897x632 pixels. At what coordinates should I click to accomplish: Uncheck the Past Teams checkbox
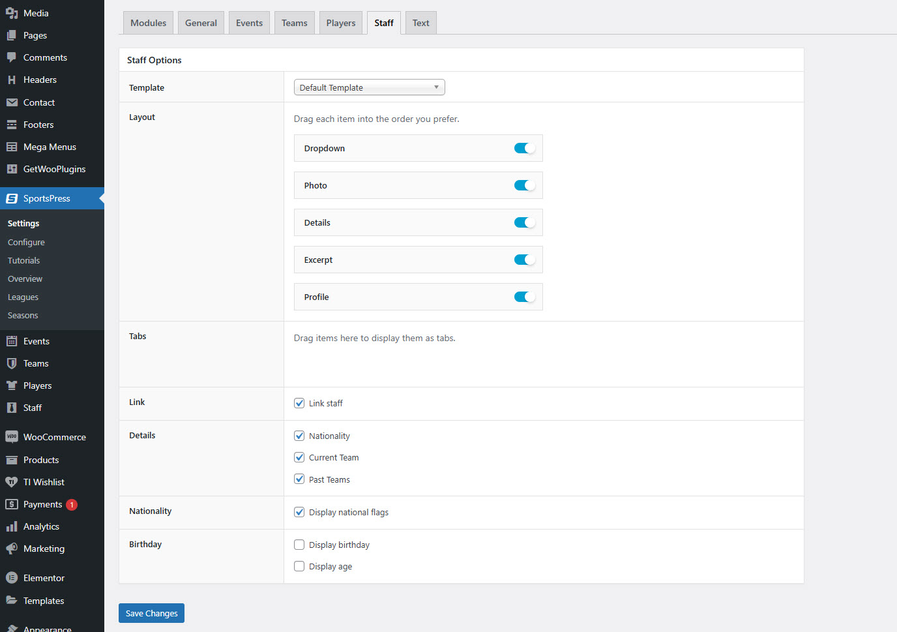pos(299,479)
